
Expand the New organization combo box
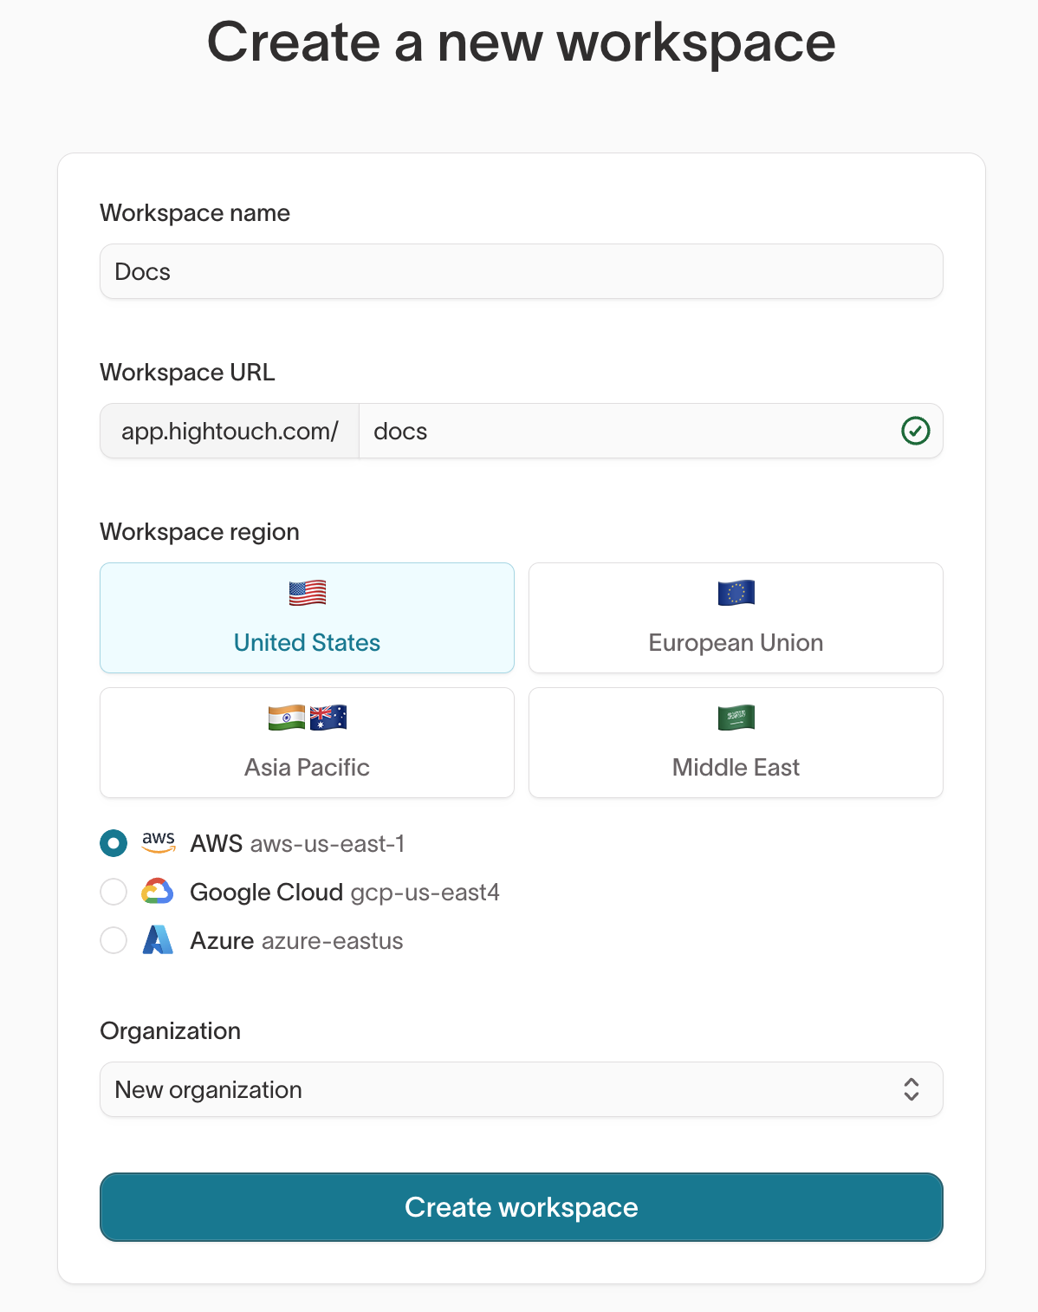(x=521, y=1089)
